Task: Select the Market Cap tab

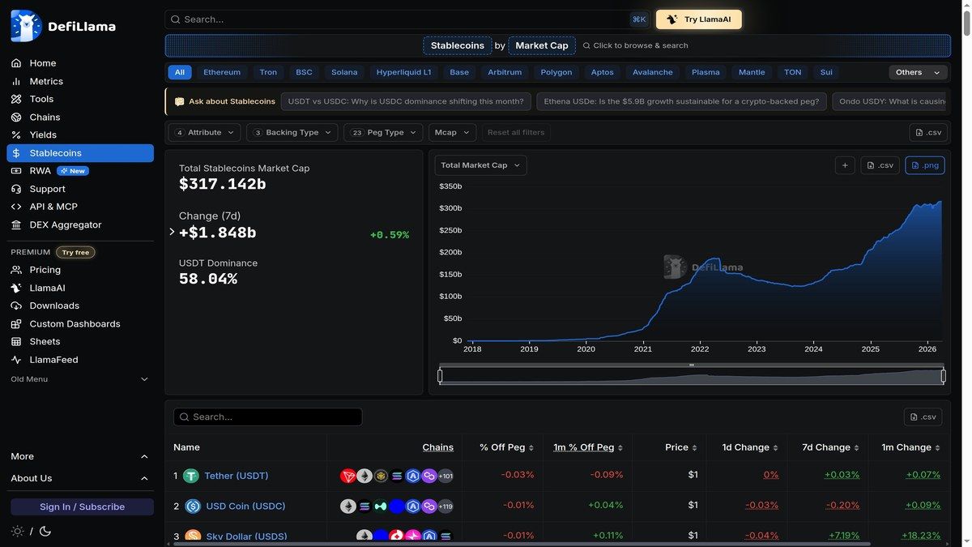Action: point(541,45)
